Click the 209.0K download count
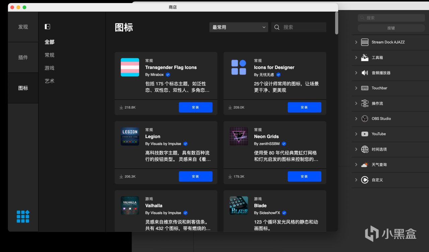Viewport: 429px width, 252px height. (239, 107)
